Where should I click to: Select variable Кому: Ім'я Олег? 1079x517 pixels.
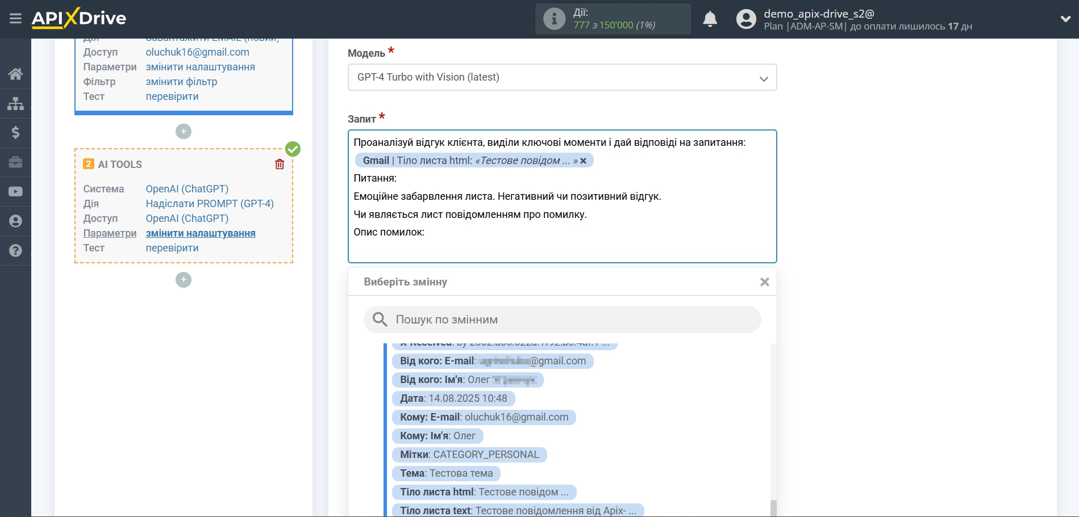click(438, 436)
